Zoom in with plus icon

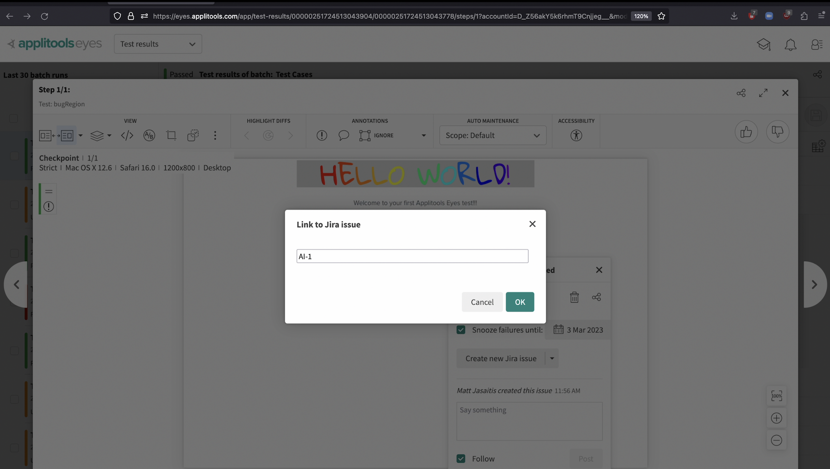776,418
